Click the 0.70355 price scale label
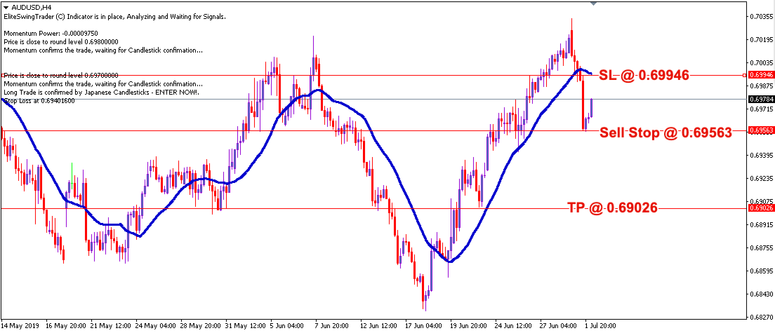This screenshot has width=775, height=333. pos(761,16)
